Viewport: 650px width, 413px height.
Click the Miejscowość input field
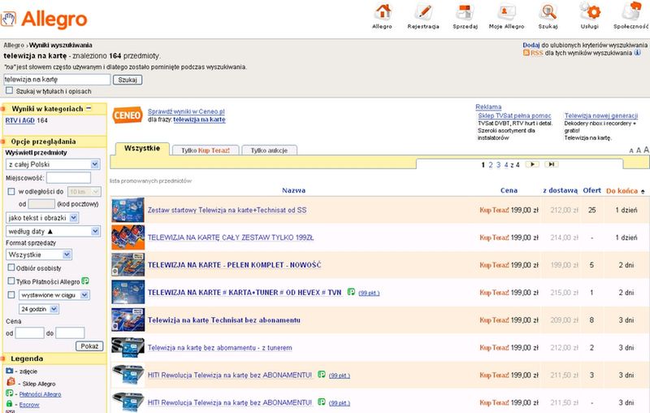[x=68, y=178]
